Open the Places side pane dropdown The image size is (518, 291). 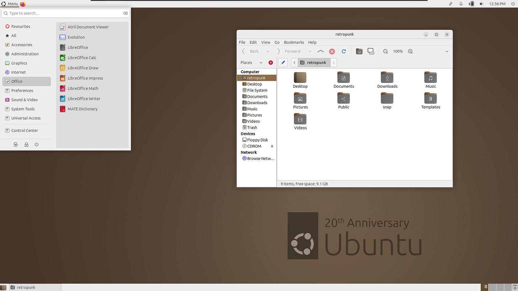coord(261,63)
